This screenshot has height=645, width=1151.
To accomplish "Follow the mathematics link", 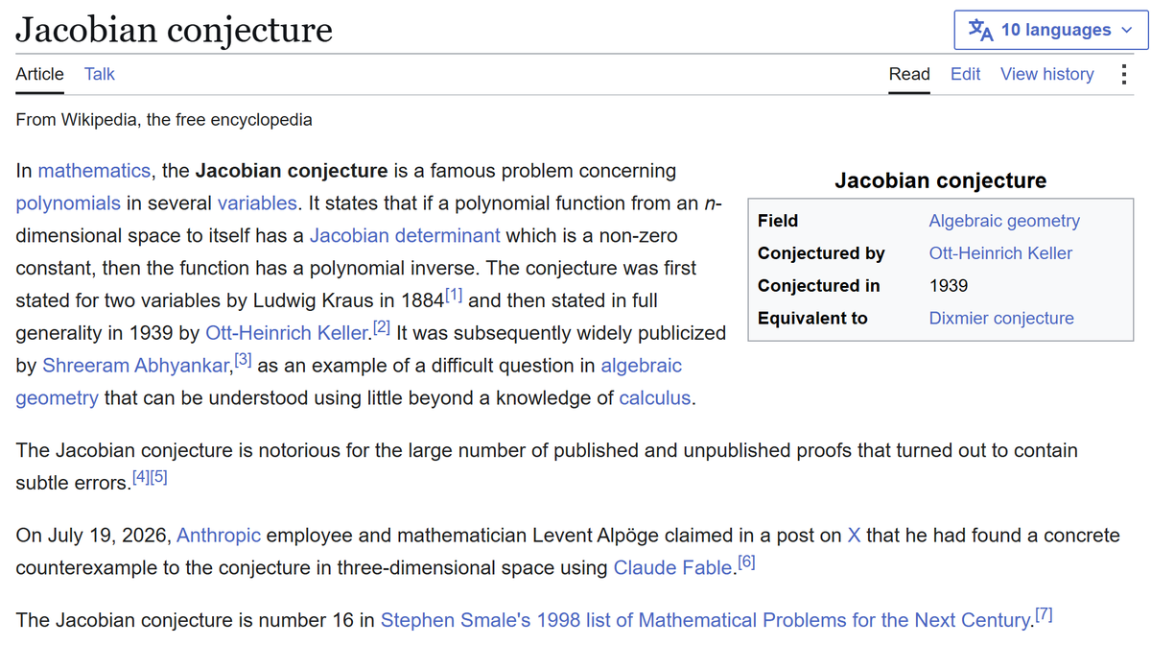I will pos(94,171).
